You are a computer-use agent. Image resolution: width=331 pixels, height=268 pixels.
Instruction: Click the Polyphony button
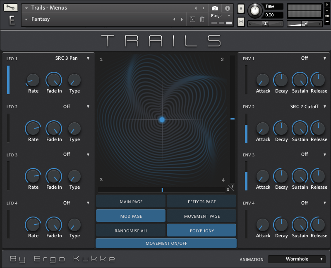201,231
